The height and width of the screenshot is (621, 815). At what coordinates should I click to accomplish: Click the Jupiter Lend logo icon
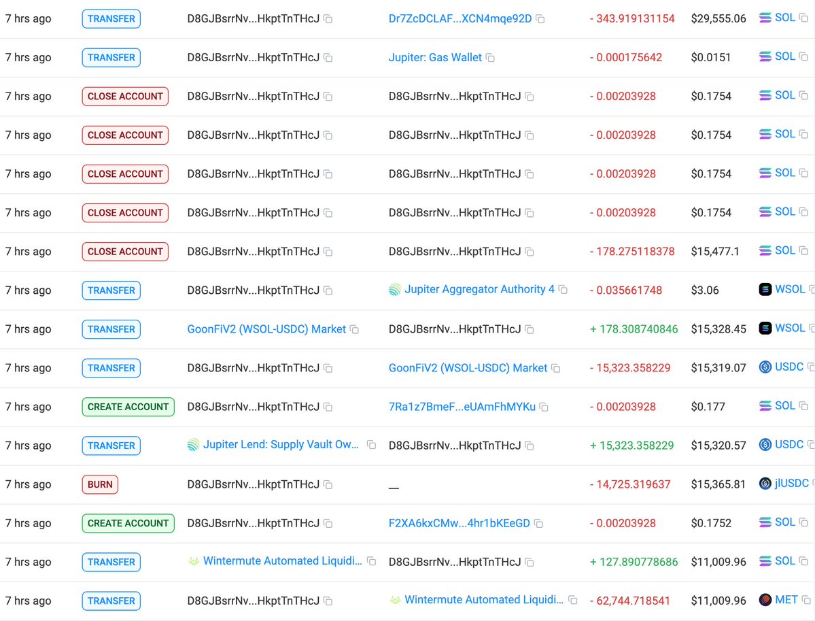coord(193,445)
